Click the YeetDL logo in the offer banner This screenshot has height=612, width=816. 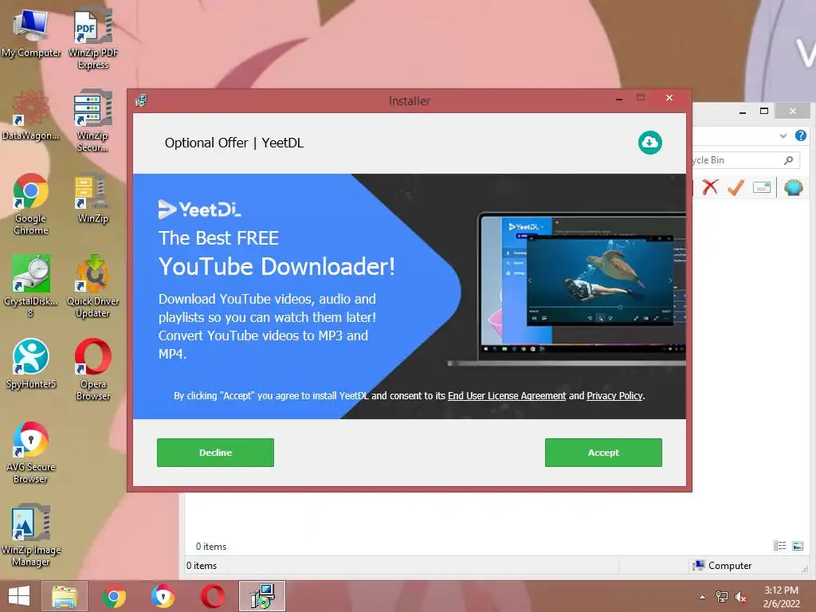pyautogui.click(x=199, y=210)
